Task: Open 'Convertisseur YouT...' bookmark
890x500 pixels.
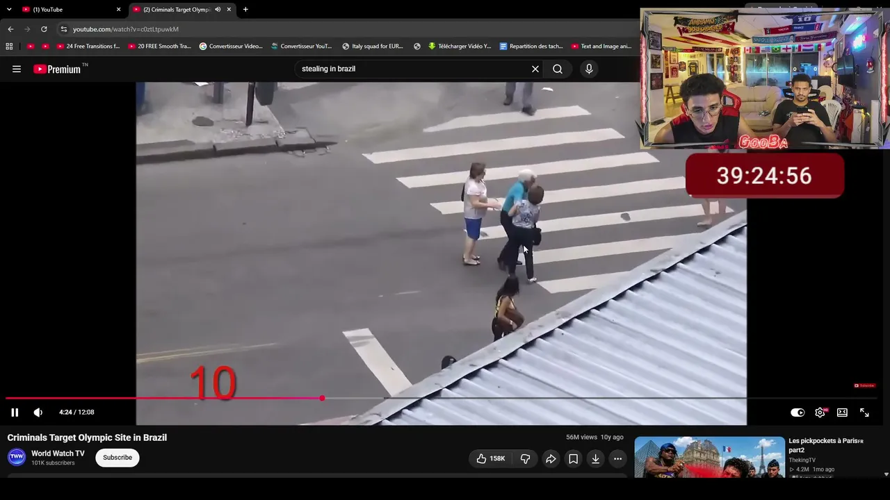Action: (302, 47)
